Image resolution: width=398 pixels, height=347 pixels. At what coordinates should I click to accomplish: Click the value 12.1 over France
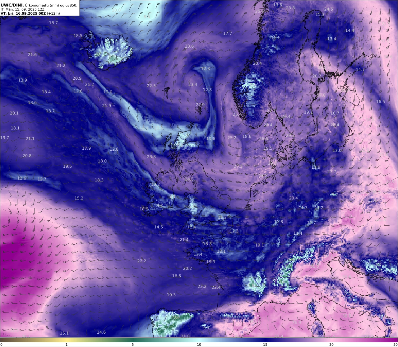click(221, 251)
